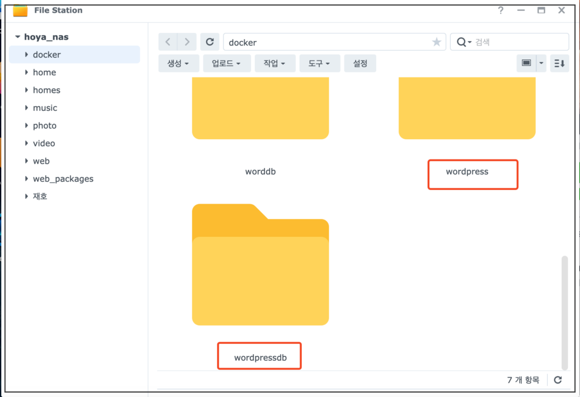580x397 pixels.
Task: Click the 7 개 항목 item count text
Action: [x=523, y=379]
